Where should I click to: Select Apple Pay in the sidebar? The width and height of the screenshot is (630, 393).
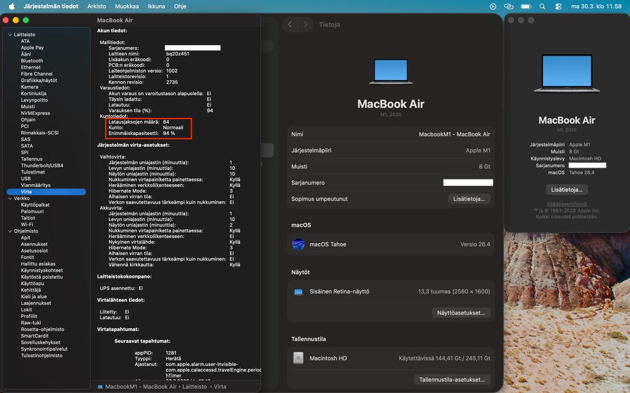coord(32,47)
